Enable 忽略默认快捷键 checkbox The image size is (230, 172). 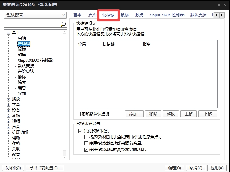click(x=78, y=114)
